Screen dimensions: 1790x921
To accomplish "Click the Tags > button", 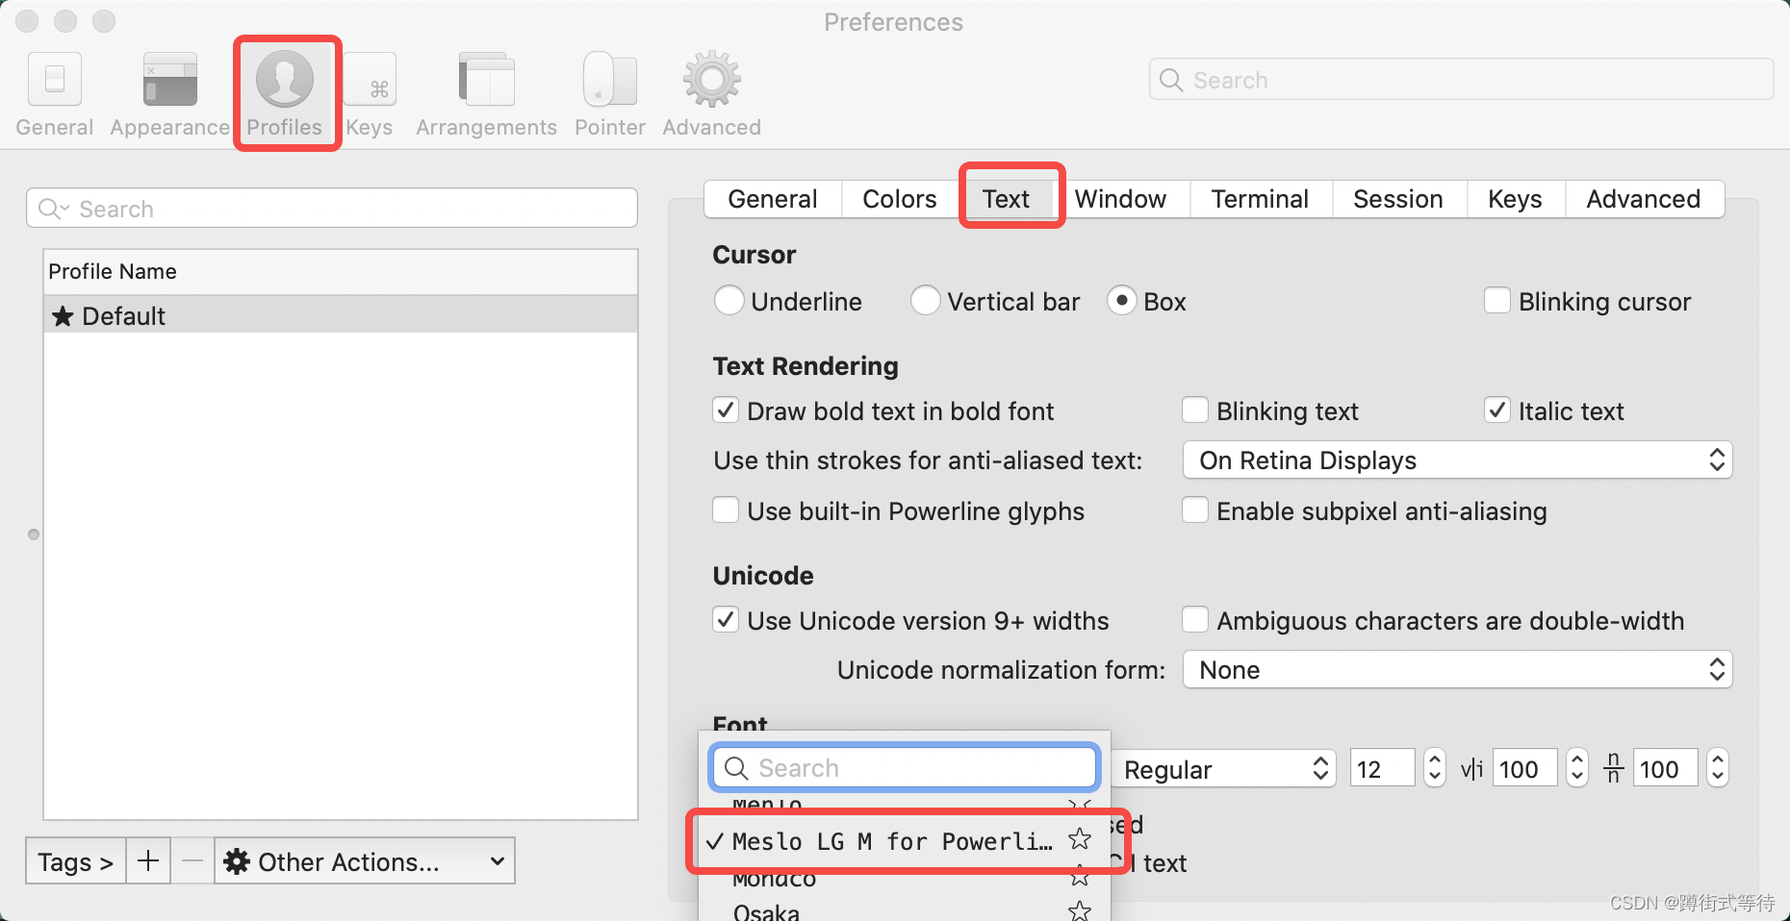I will [76, 860].
